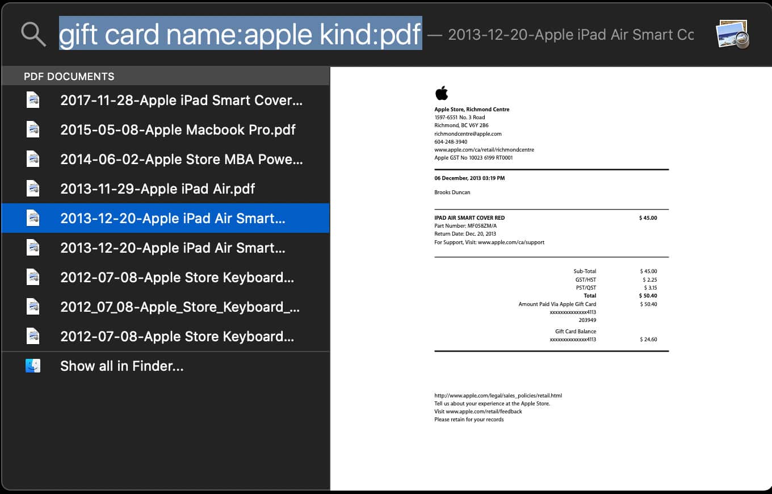Click richmondcentre@apple.com in the receipt preview

click(468, 133)
